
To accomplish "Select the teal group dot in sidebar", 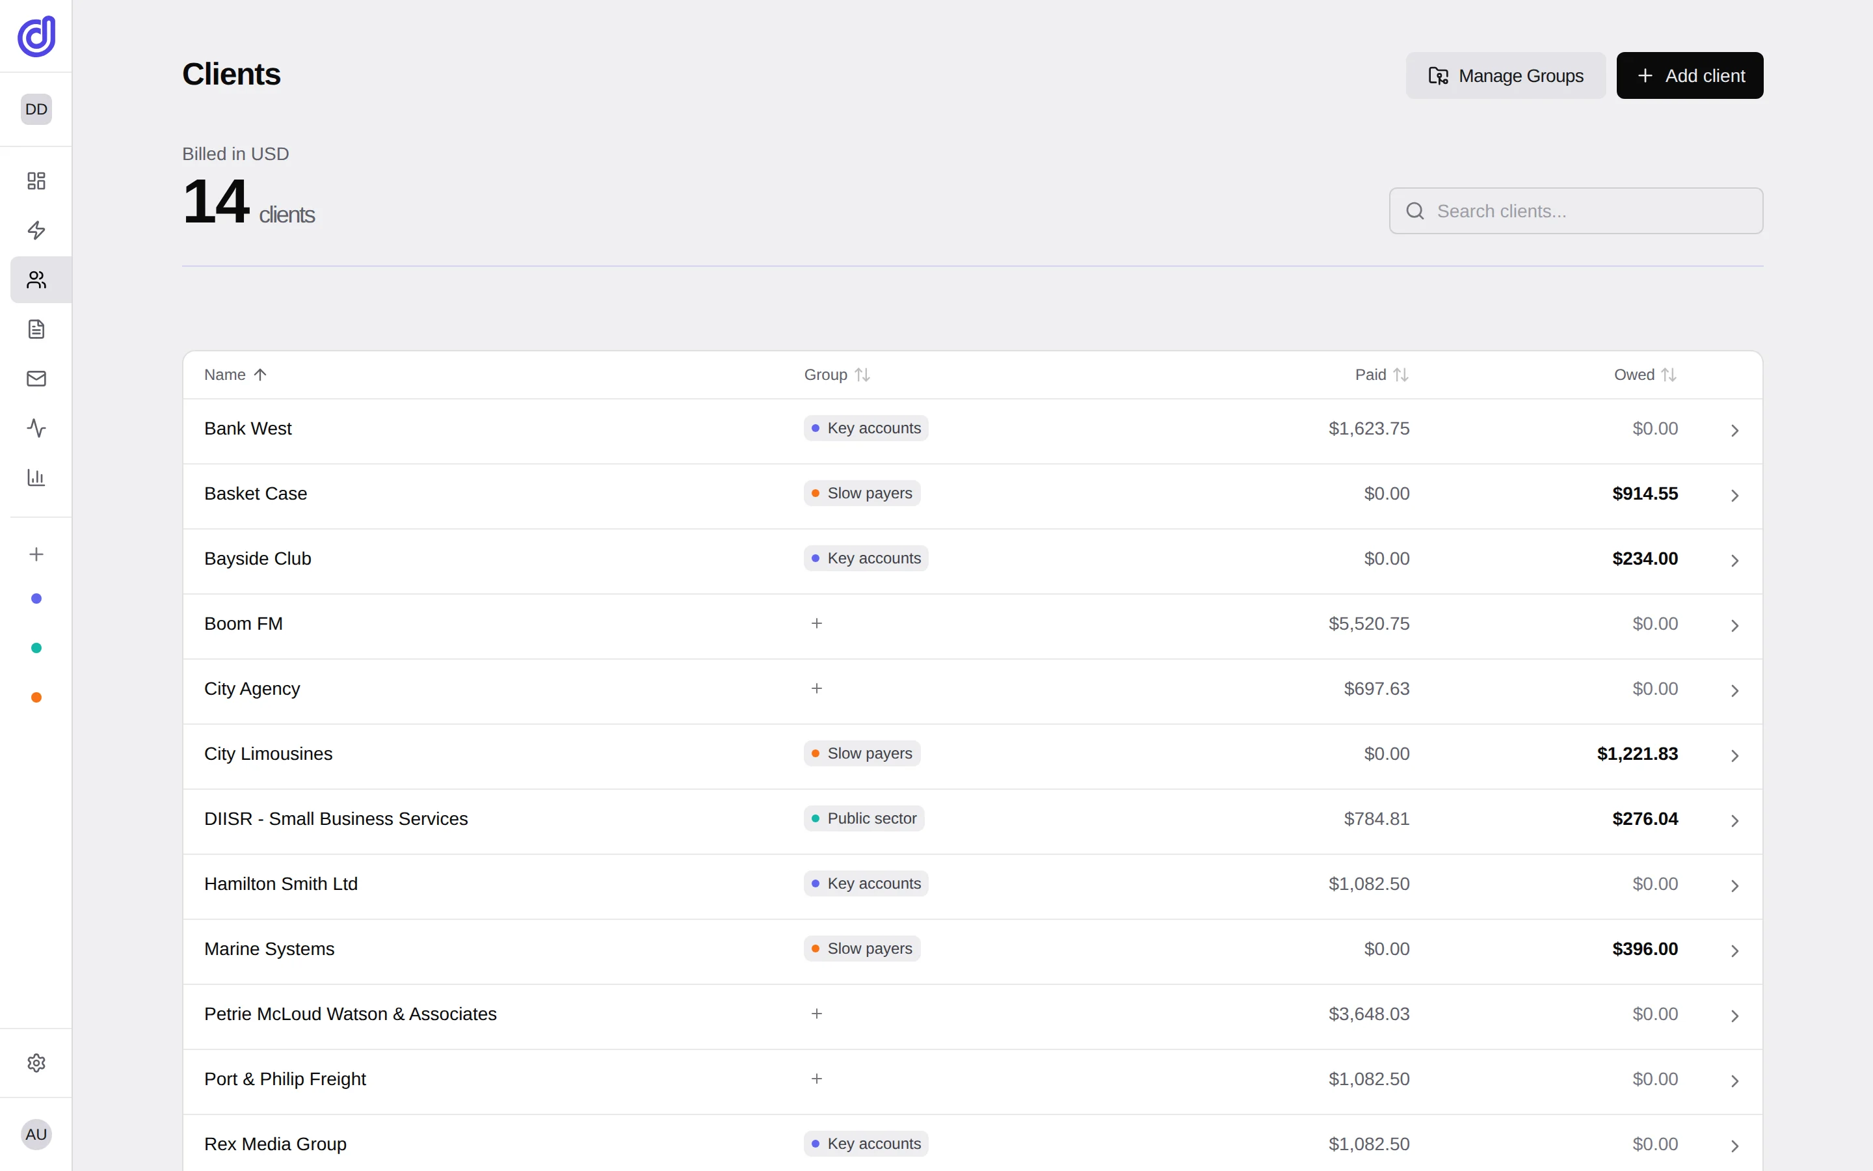I will (36, 648).
